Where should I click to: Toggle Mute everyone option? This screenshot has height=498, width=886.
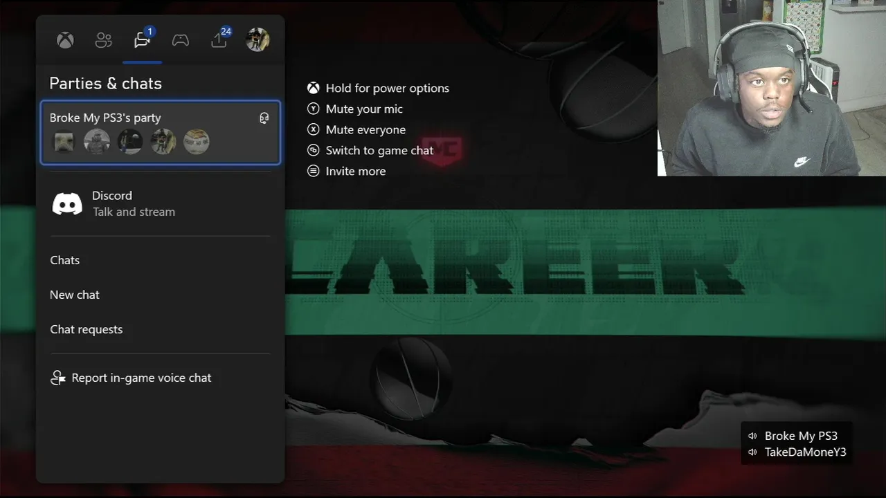(356, 129)
